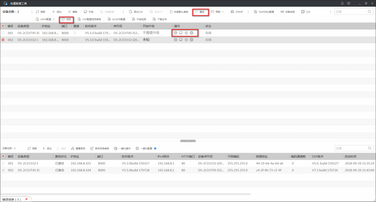
Task: Click the 软件版本 column header in upper table
Action: tap(91, 26)
